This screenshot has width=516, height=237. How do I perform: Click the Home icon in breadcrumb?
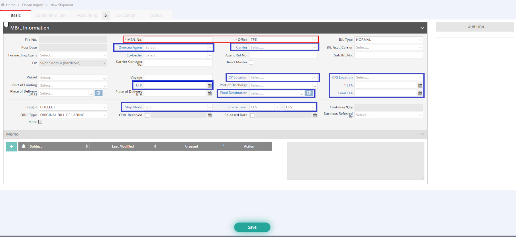click(x=3, y=5)
